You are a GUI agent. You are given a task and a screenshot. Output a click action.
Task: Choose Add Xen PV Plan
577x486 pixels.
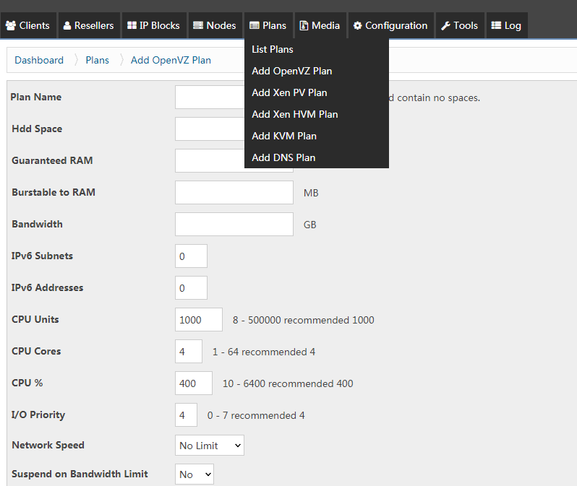(x=289, y=92)
